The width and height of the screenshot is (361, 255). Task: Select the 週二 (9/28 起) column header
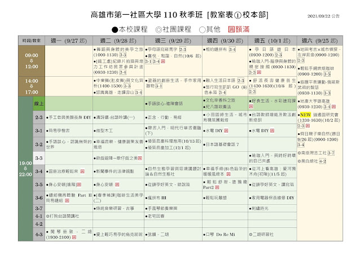click(x=118, y=41)
